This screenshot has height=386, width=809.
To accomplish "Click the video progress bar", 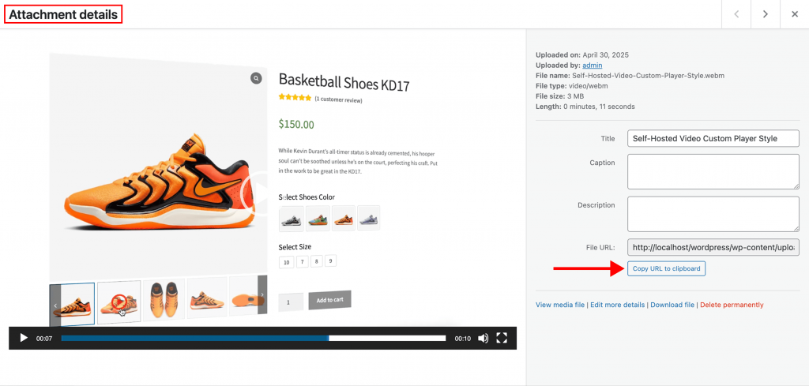I will click(254, 338).
